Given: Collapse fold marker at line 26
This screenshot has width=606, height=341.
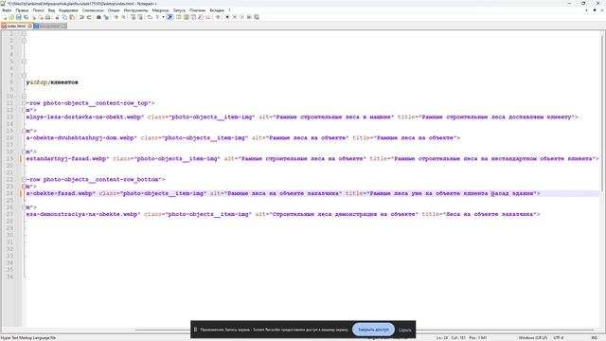Looking at the screenshot, I should pos(24,207).
